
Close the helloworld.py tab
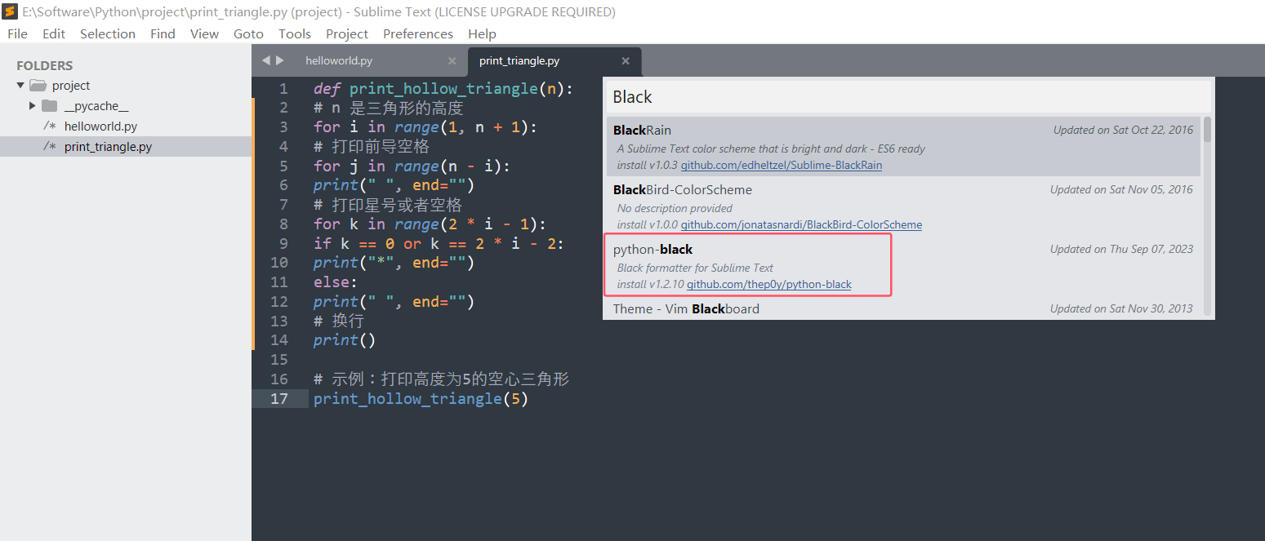pyautogui.click(x=452, y=61)
